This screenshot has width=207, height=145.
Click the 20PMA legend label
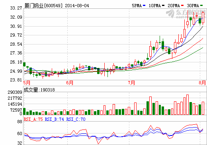pyautogui.click(x=174, y=6)
